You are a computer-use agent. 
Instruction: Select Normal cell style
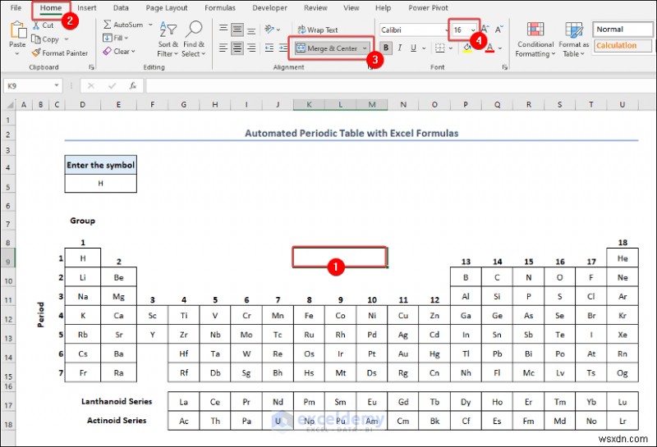[623, 30]
